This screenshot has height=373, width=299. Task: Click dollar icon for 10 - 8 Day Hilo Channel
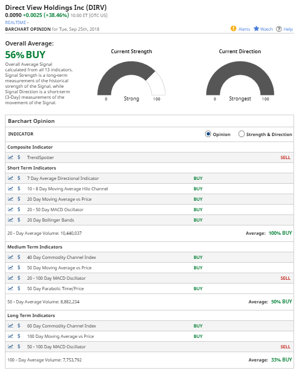tap(19, 189)
